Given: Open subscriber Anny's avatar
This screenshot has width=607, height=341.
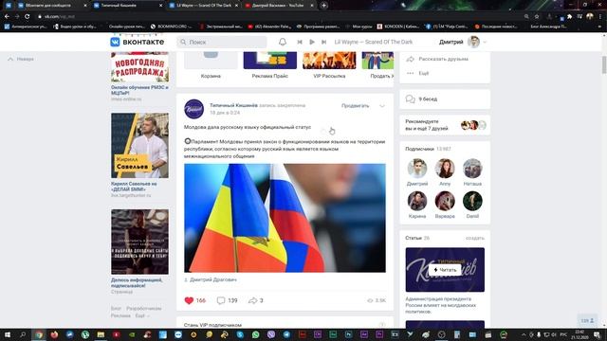Looking at the screenshot, I should tap(445, 169).
